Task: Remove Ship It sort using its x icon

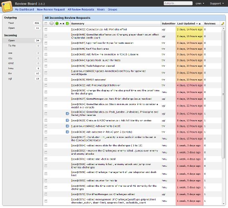Action: tap(63, 24)
